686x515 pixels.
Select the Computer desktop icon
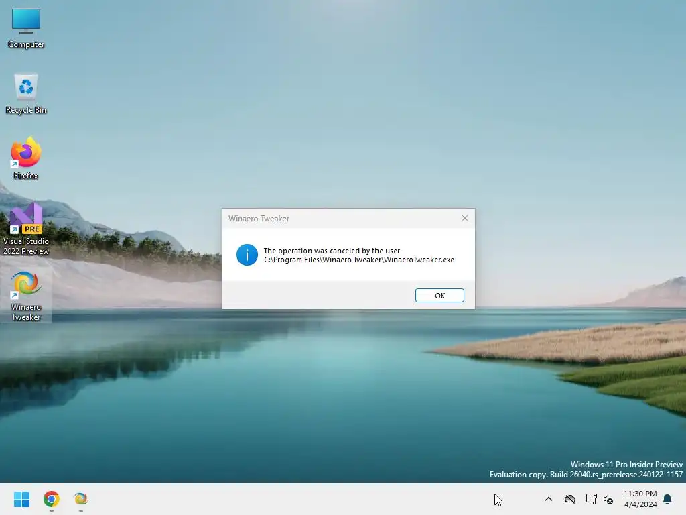pyautogui.click(x=26, y=28)
